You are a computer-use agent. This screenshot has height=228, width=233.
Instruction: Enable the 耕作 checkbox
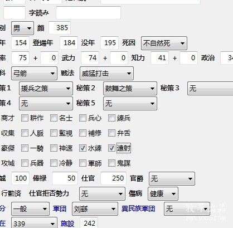[x=25, y=118]
